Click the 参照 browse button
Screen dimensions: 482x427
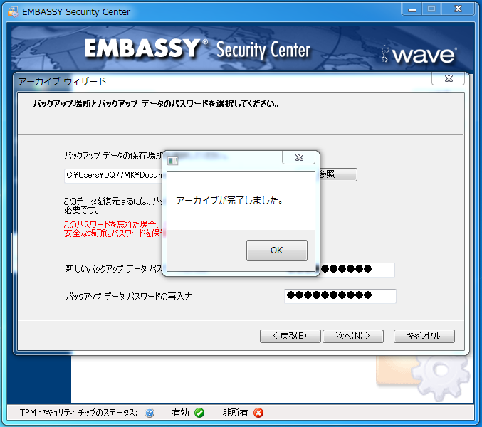[x=338, y=174]
